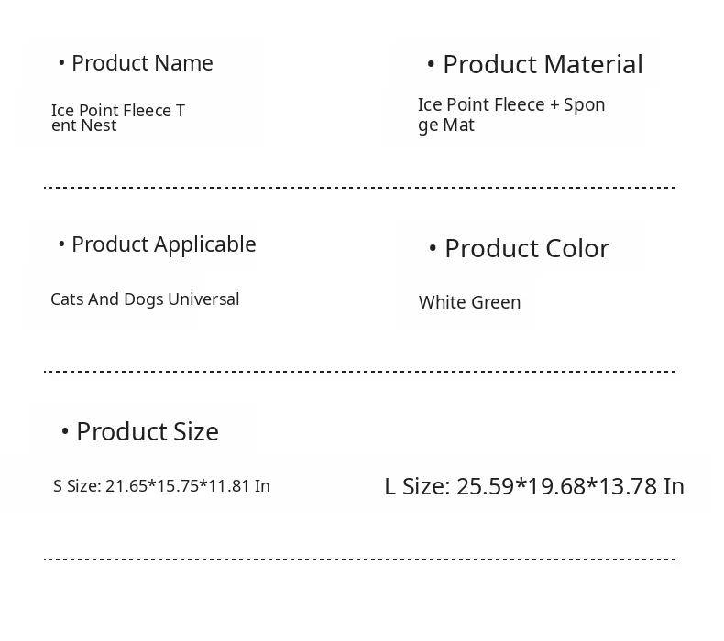Click the bullet before Product Color
This screenshot has height=641, width=724.
(x=433, y=249)
